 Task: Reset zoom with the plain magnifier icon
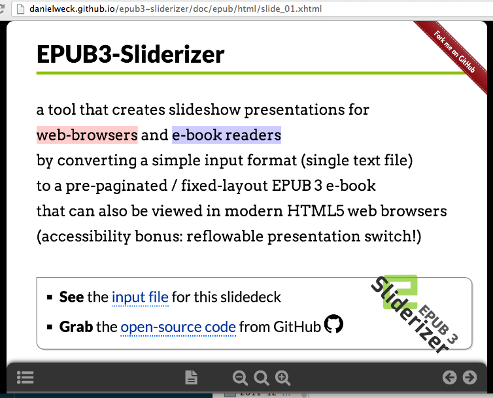(x=262, y=378)
